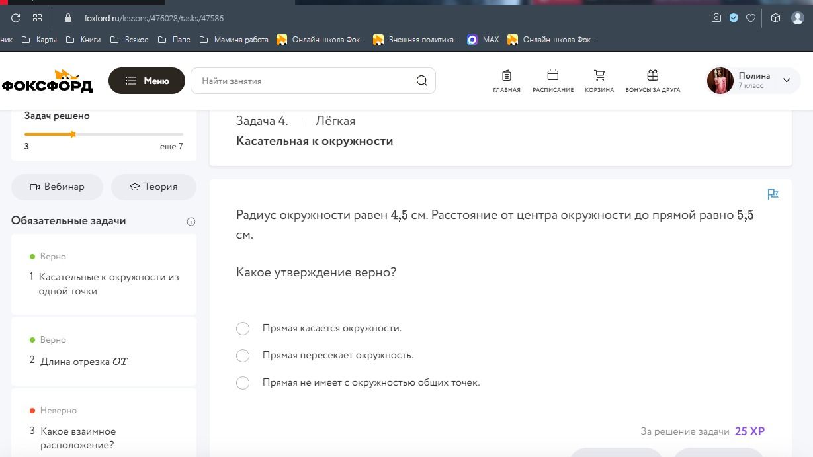Image resolution: width=813 pixels, height=457 pixels.
Task: Open the Меню button
Action: coord(147,81)
